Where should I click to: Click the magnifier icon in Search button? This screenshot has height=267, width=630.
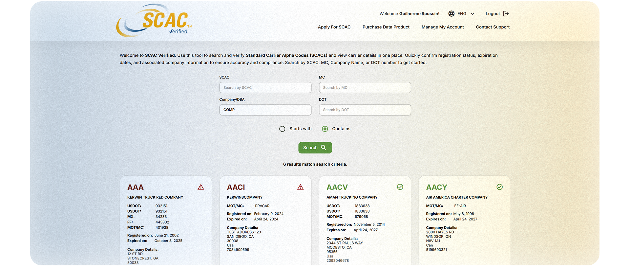click(324, 148)
